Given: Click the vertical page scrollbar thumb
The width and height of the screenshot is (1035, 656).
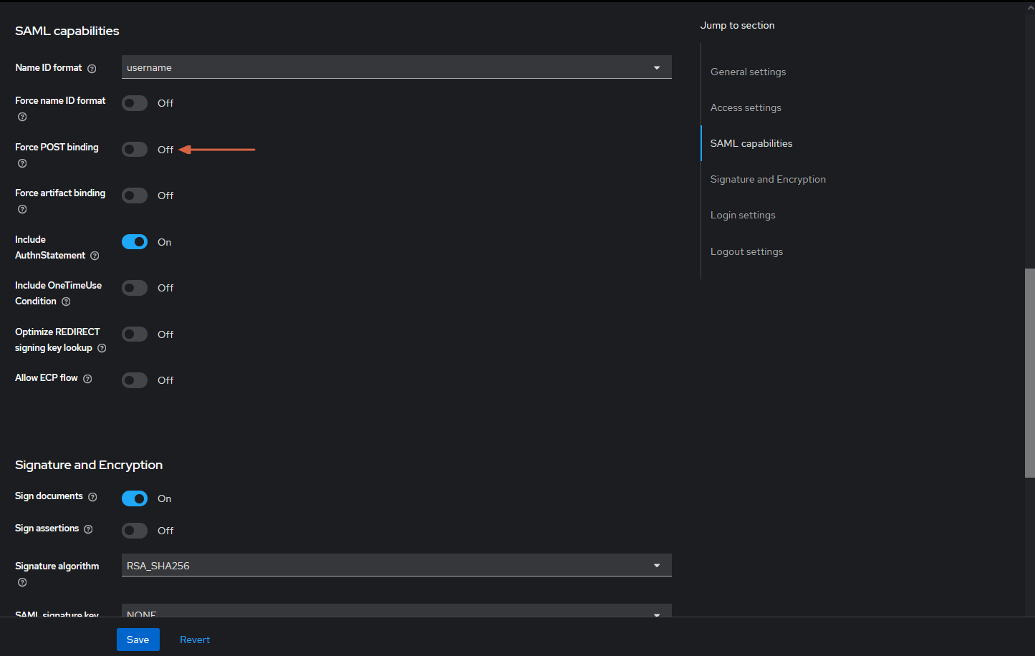Looking at the screenshot, I should pyautogui.click(x=1030, y=372).
